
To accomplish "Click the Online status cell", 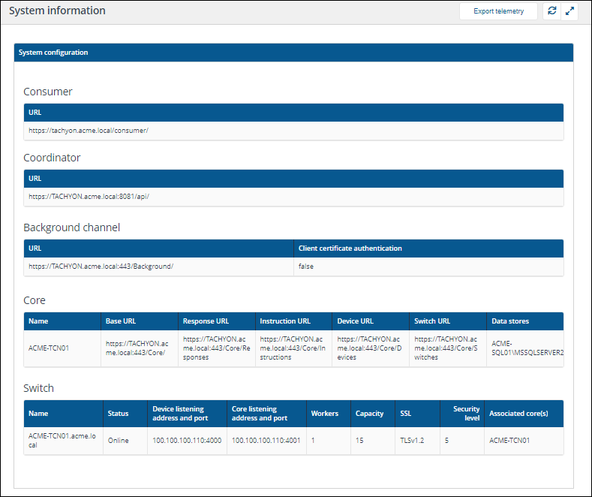I will [119, 441].
